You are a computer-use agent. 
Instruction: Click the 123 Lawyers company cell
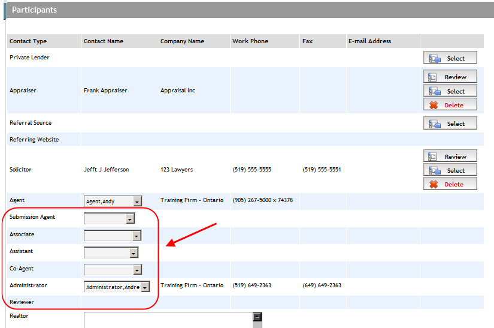coord(177,169)
